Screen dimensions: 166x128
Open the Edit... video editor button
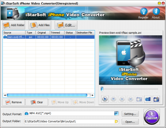tap(66, 25)
